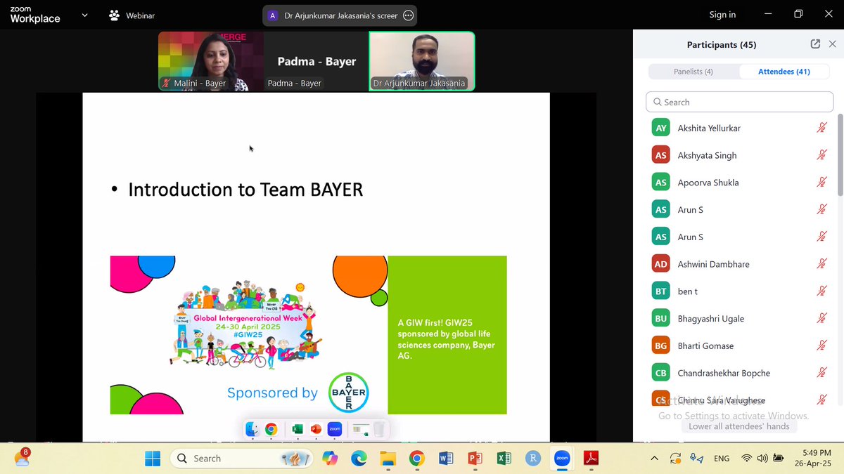The height and width of the screenshot is (474, 844).
Task: Click Chrome icon in shared screen dock
Action: coord(271,429)
